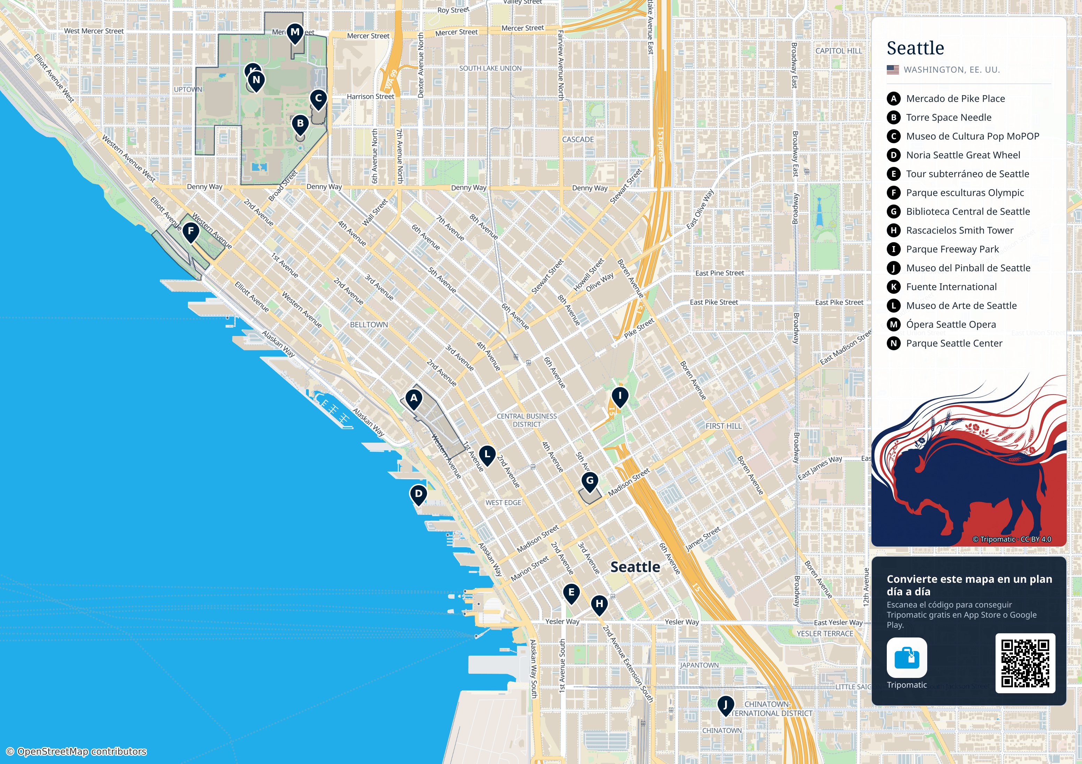Image resolution: width=1082 pixels, height=764 pixels.
Task: Click the FIRST HILL label
Action: point(723,426)
